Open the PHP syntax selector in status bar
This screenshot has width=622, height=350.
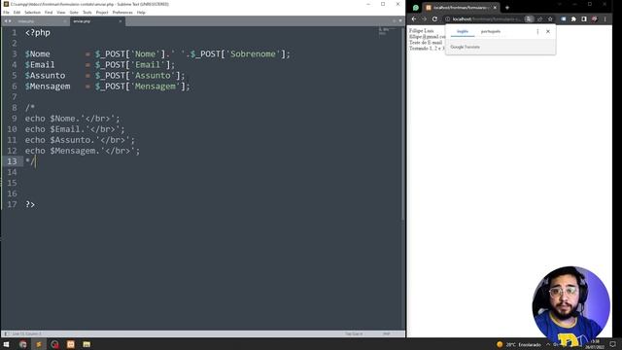(x=386, y=333)
